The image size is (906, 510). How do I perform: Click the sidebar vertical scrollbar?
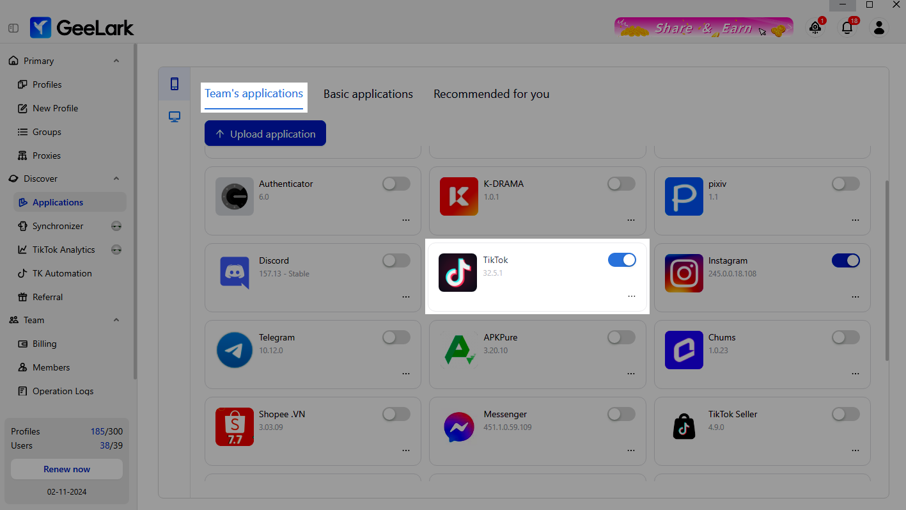click(x=135, y=211)
